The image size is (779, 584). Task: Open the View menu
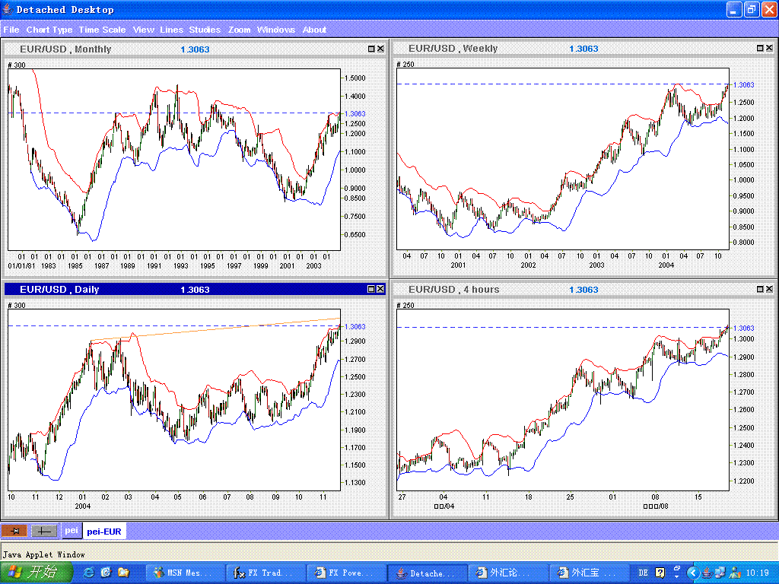coord(144,30)
